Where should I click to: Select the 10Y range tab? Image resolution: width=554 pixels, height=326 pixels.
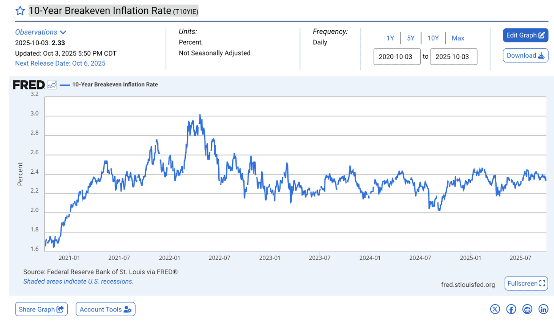point(433,38)
